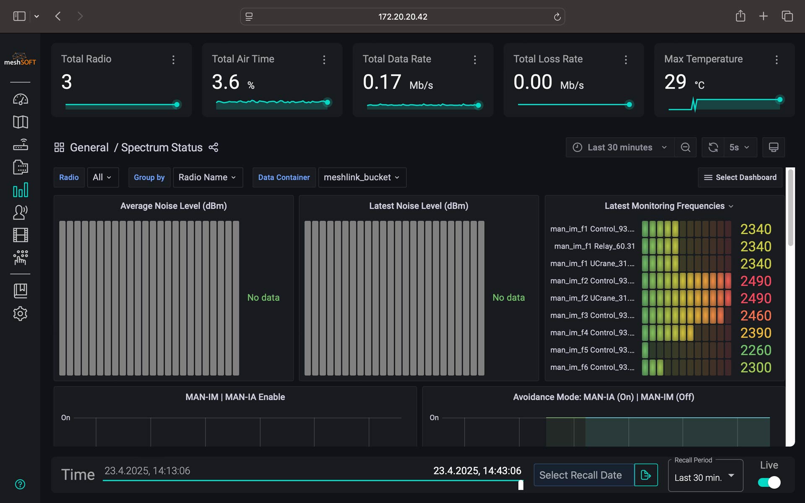Click the 2260 frequency value
Image resolution: width=805 pixels, height=503 pixels.
point(756,350)
